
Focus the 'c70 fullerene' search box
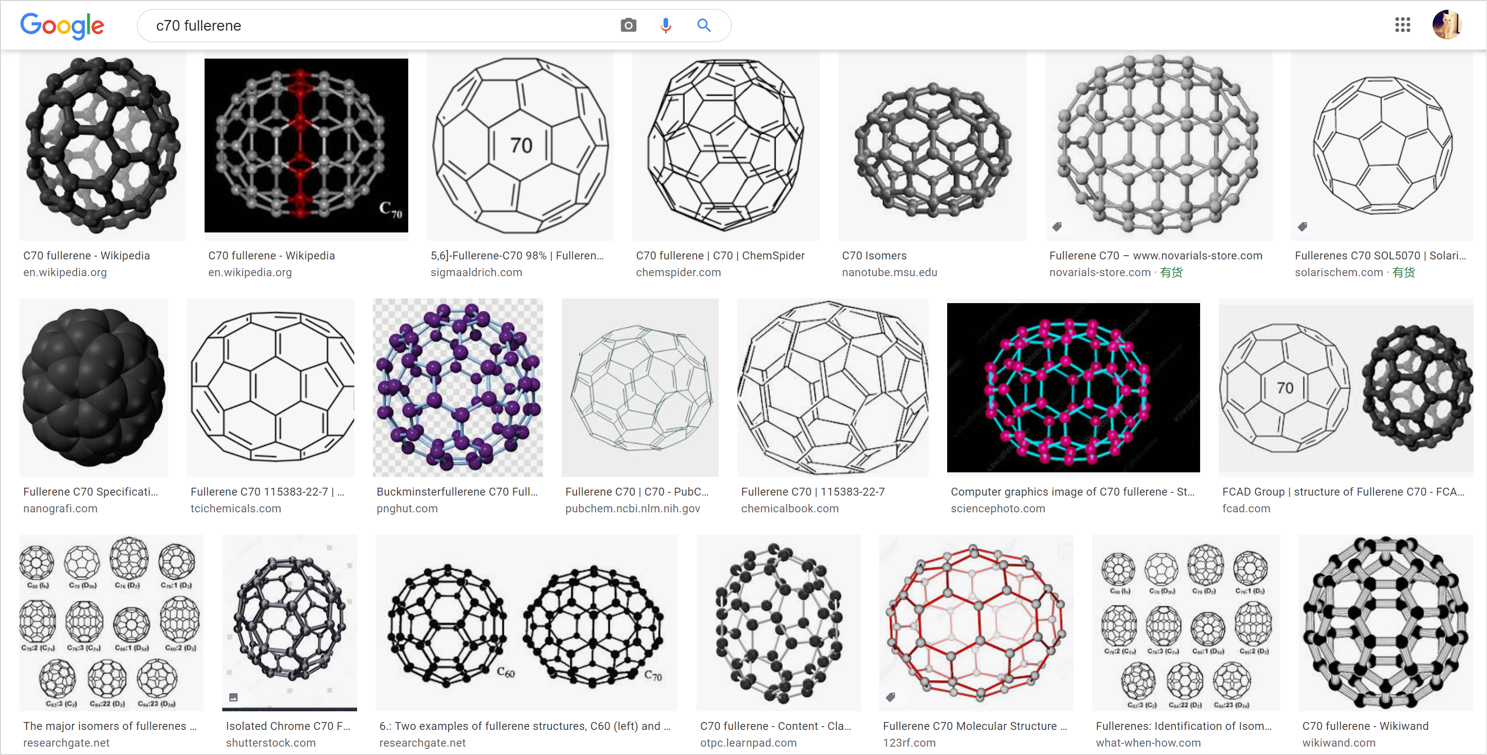pos(375,26)
